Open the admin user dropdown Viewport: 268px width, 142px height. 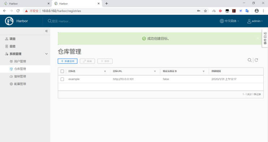(255, 21)
